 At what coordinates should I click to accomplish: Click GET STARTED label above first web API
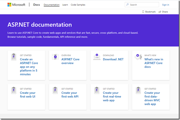[x=67, y=89]
